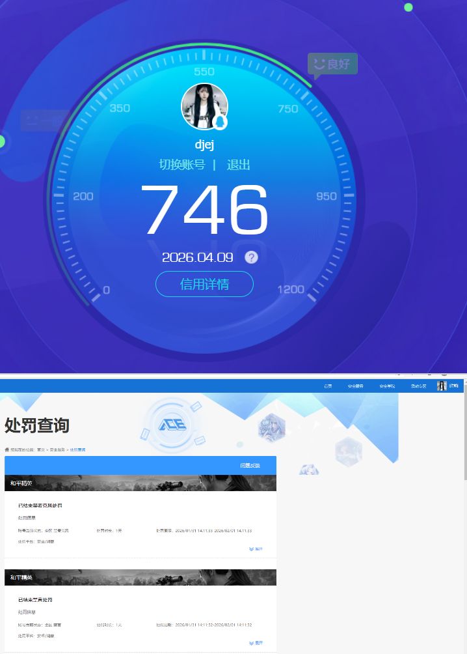Click the 750 mark on the gauge
This screenshot has height=654, width=467.
(x=288, y=109)
